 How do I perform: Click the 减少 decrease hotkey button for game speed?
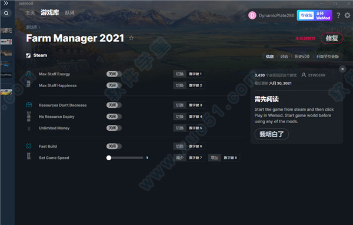coord(179,158)
